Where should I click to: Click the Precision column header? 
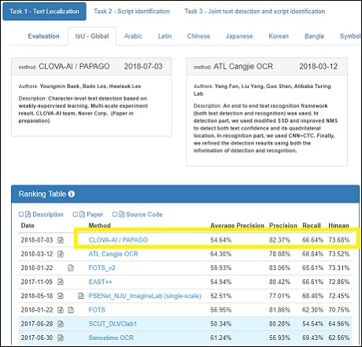coord(283,226)
